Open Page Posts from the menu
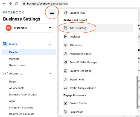The height and width of the screenshot is (117, 140). tap(76, 112)
